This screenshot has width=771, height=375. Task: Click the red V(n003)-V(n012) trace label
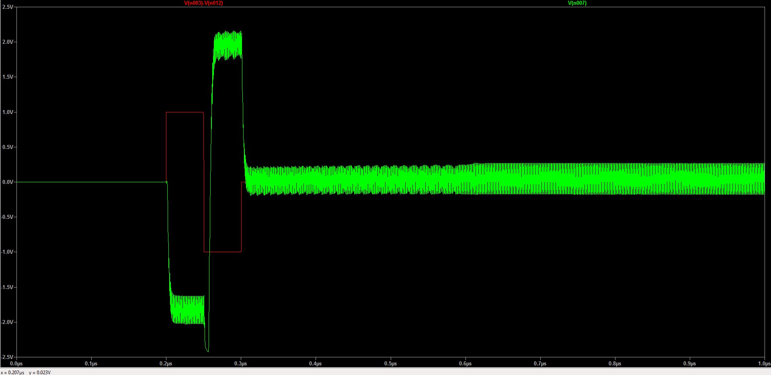click(203, 3)
